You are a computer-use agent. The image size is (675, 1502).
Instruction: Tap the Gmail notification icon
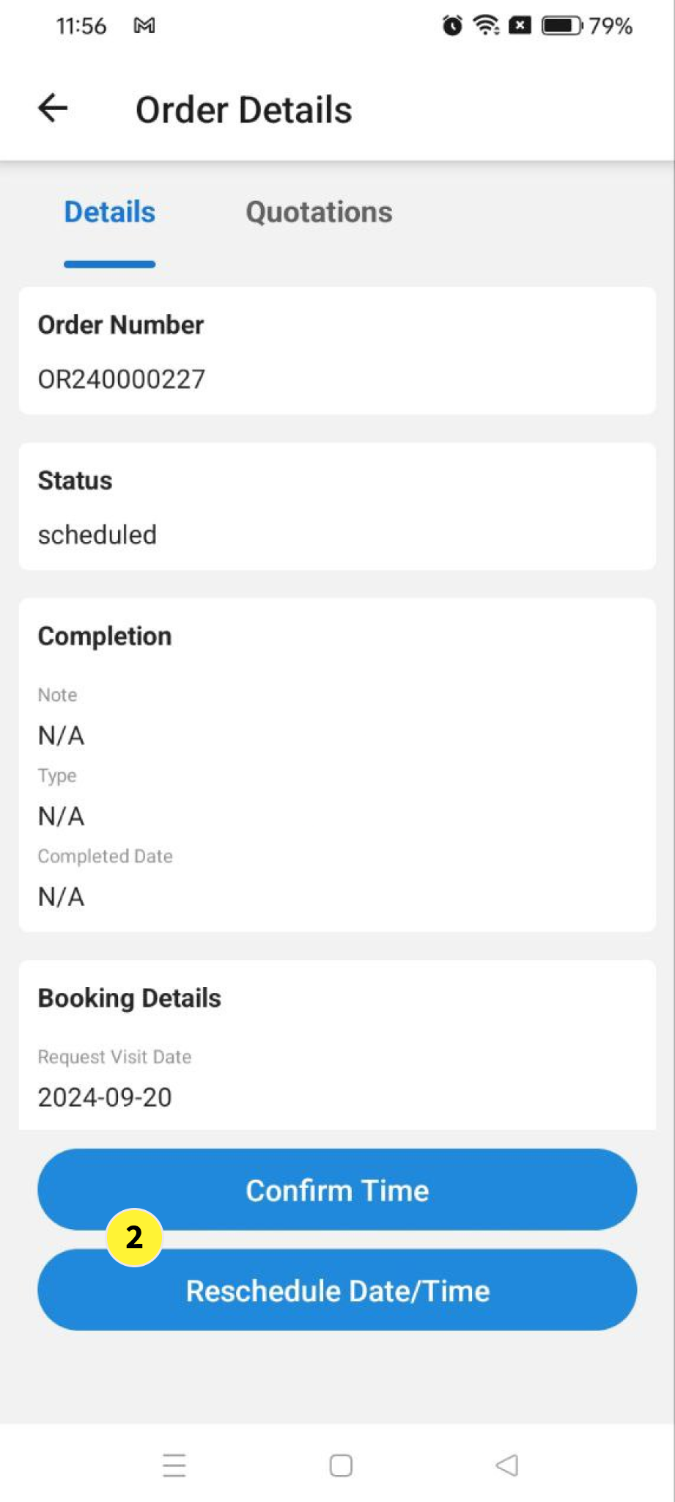click(x=144, y=26)
